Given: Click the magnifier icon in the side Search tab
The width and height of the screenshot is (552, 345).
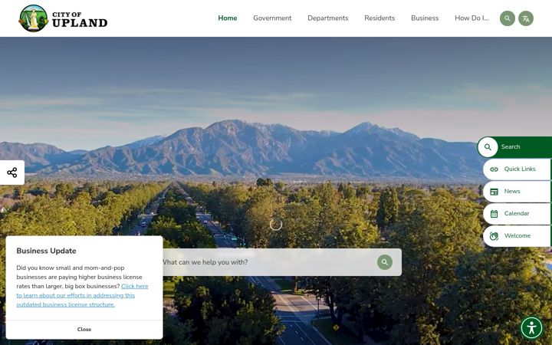Looking at the screenshot, I should tap(488, 146).
